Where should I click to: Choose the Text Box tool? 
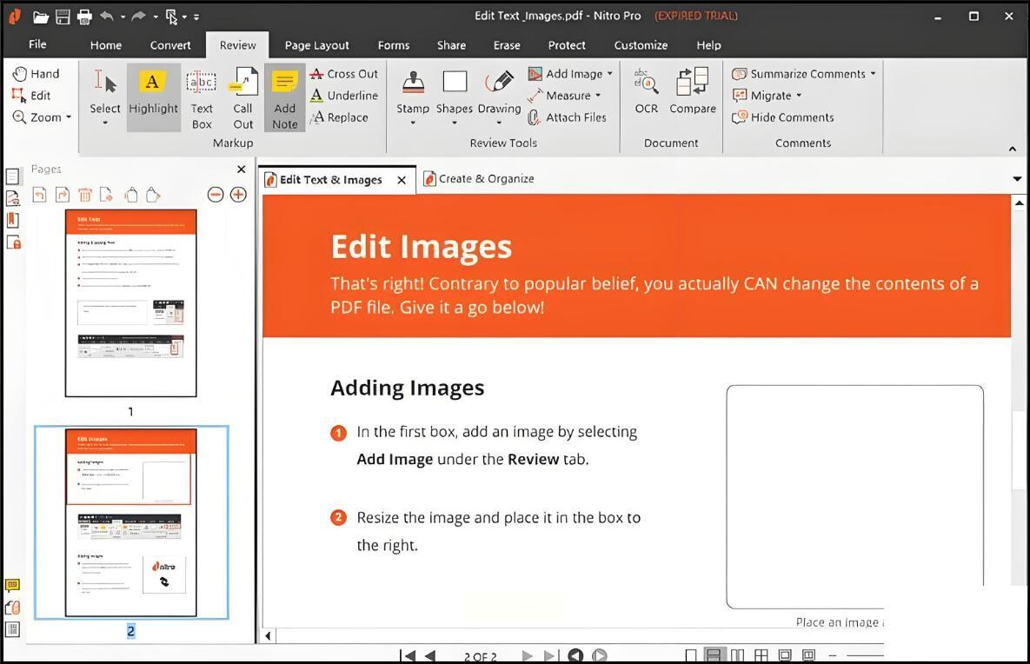(x=202, y=99)
